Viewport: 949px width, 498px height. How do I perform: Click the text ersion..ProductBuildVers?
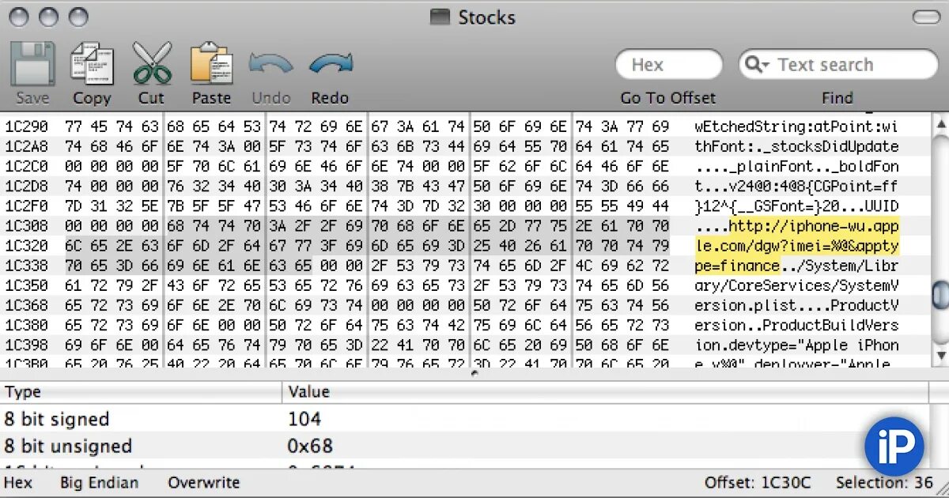797,325
